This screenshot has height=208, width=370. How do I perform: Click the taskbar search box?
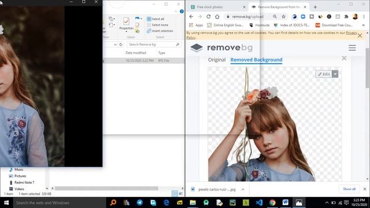pyautogui.click(x=60, y=203)
